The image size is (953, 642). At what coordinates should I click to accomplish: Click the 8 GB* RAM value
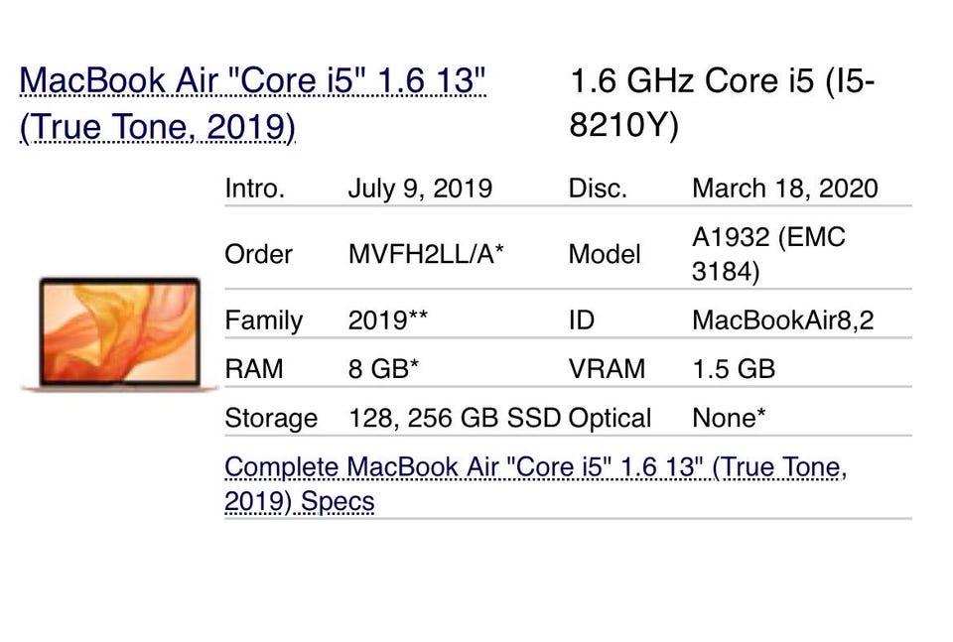(383, 369)
